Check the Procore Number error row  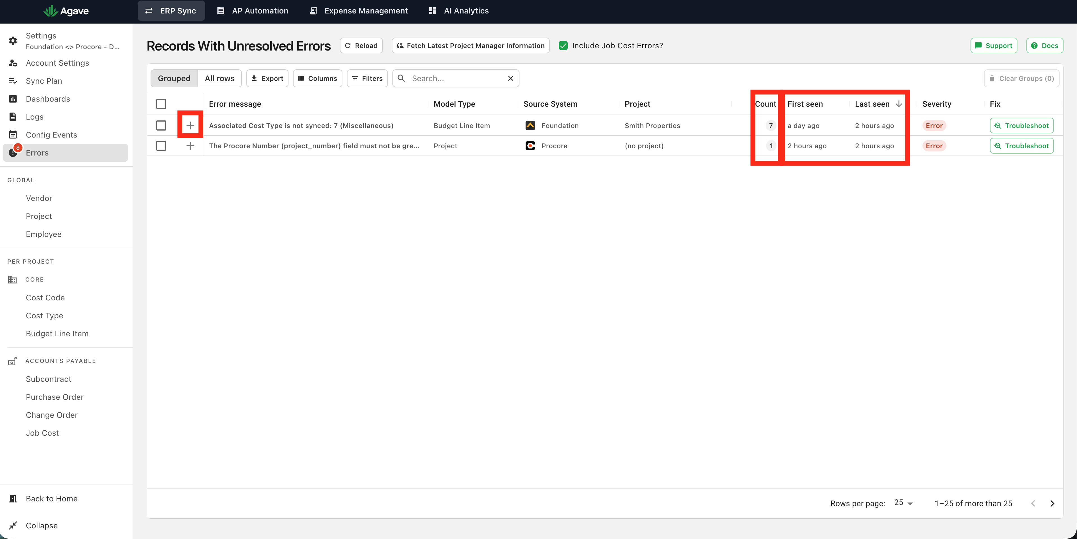point(161,146)
